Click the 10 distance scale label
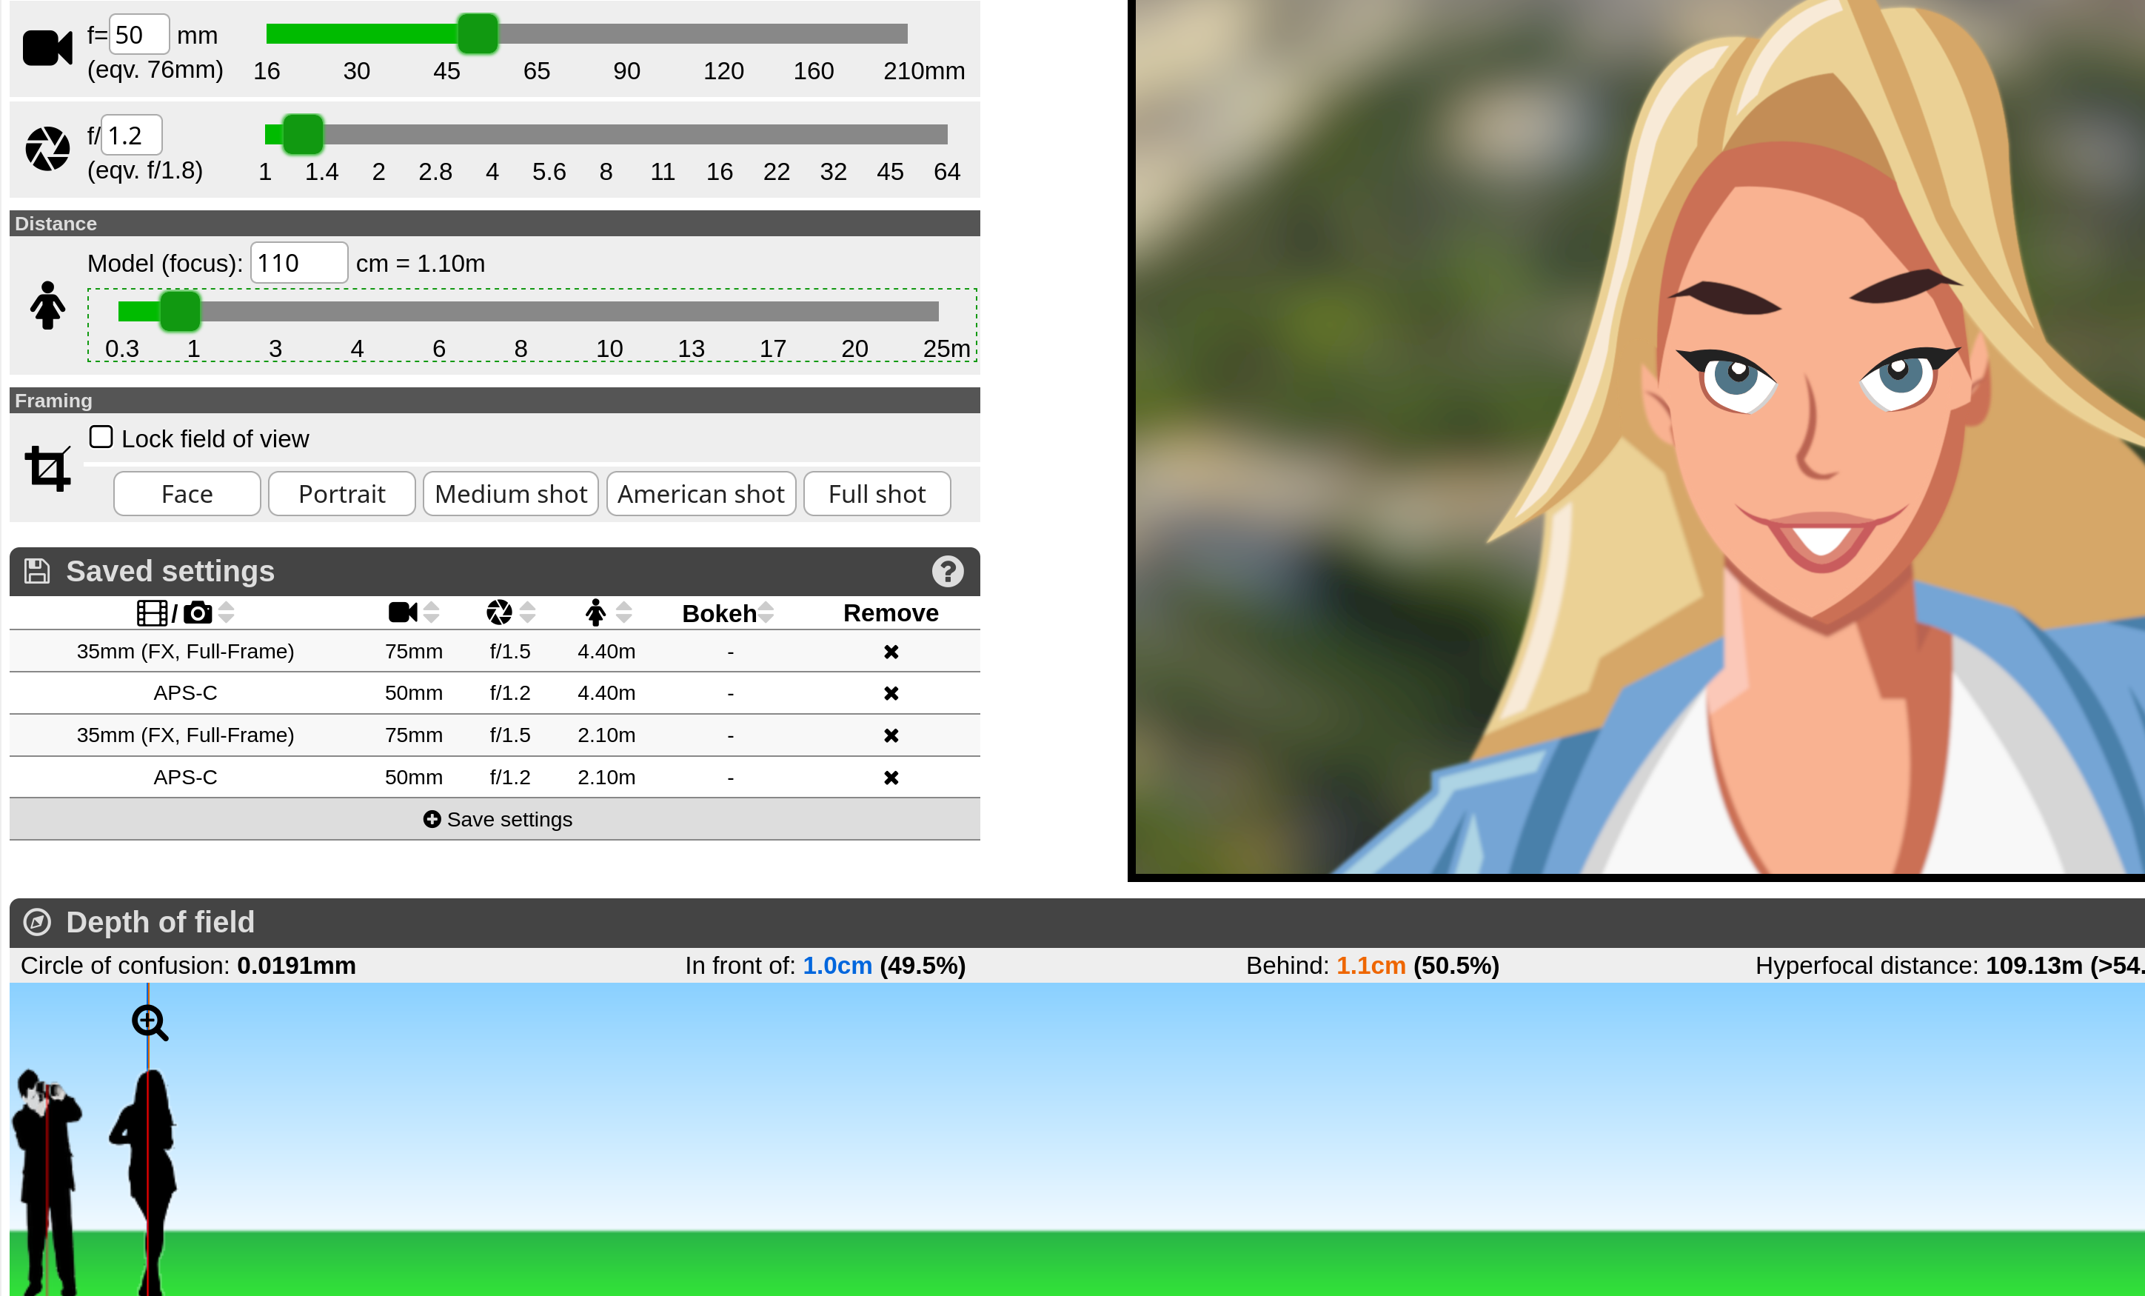Screen dimensions: 2145x1296 point(609,348)
